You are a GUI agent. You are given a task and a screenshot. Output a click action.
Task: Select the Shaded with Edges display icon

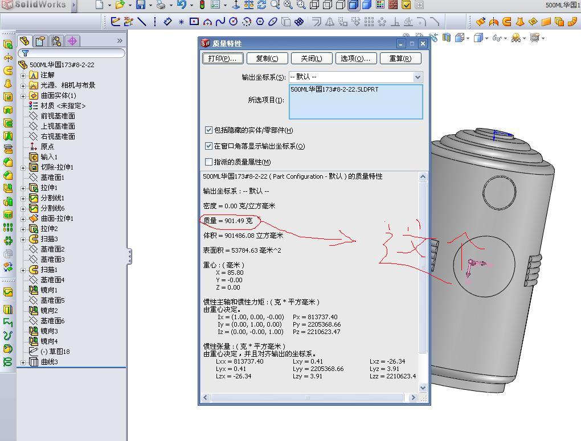(354, 5)
